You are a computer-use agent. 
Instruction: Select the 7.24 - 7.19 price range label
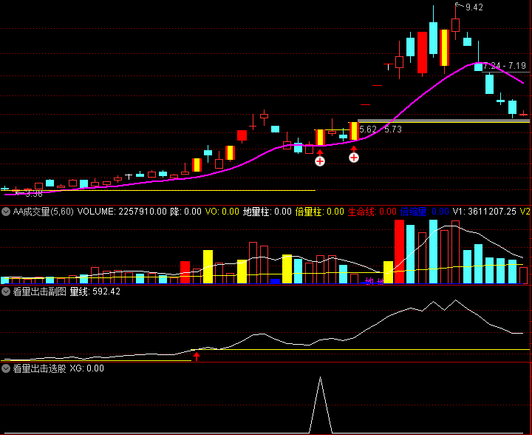[505, 66]
